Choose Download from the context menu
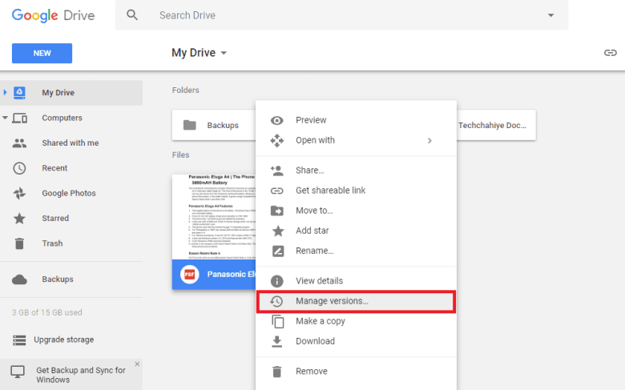The height and width of the screenshot is (390, 625). point(315,341)
